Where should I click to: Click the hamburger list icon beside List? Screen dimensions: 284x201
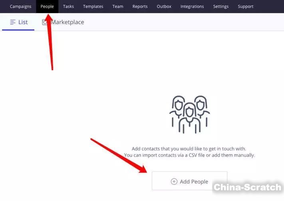[x=13, y=22]
